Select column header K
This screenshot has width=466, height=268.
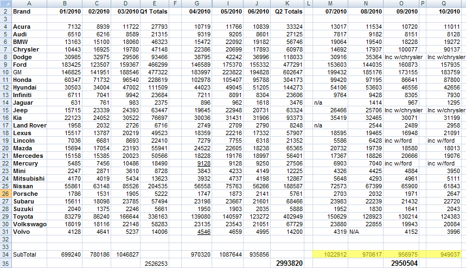click(x=287, y=4)
